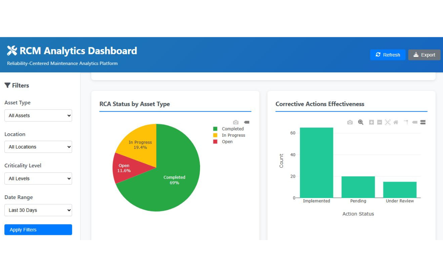The width and height of the screenshot is (443, 277).
Task: Click Zoom out on the bar chart
Action: click(379, 122)
